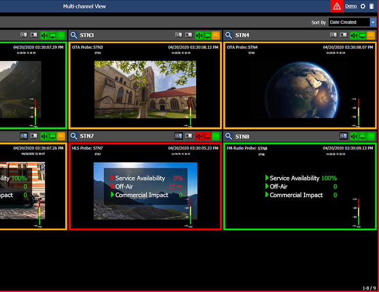Click the "1-8 / 9" page indicator
Image resolution: width=379 pixels, height=292 pixels.
click(x=369, y=288)
